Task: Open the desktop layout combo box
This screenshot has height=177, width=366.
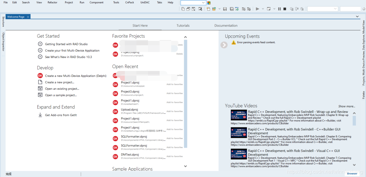Action: [193, 3]
